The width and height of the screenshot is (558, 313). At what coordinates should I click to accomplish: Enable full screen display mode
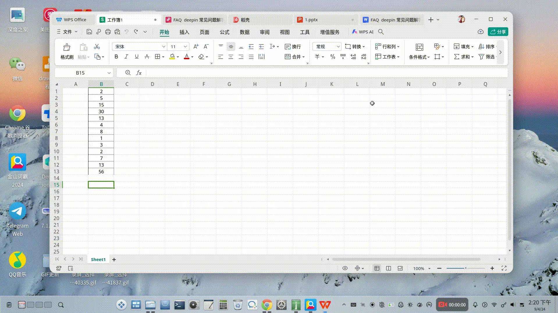tap(504, 268)
